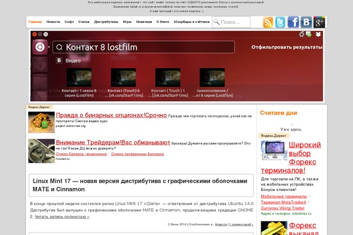Open Юзербары и счётчики menu item
The width and height of the screenshot is (353, 235).
(192, 22)
